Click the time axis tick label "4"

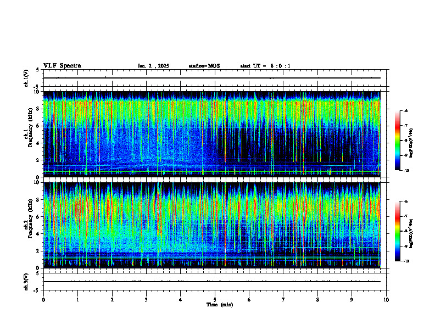181,300
